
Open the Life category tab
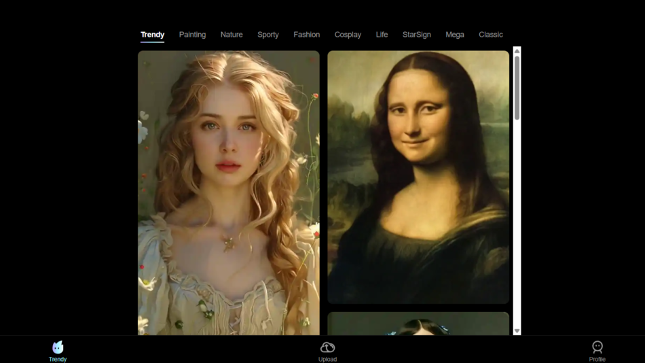(x=382, y=35)
